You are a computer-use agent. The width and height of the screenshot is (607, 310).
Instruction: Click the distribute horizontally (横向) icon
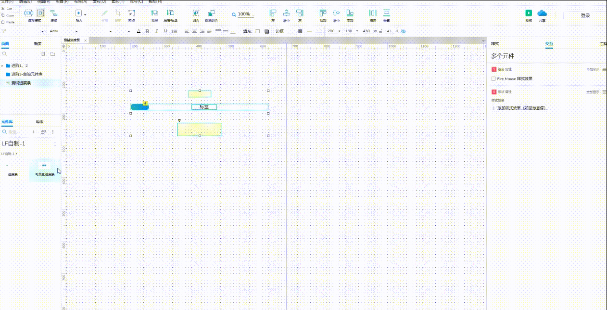tap(373, 13)
